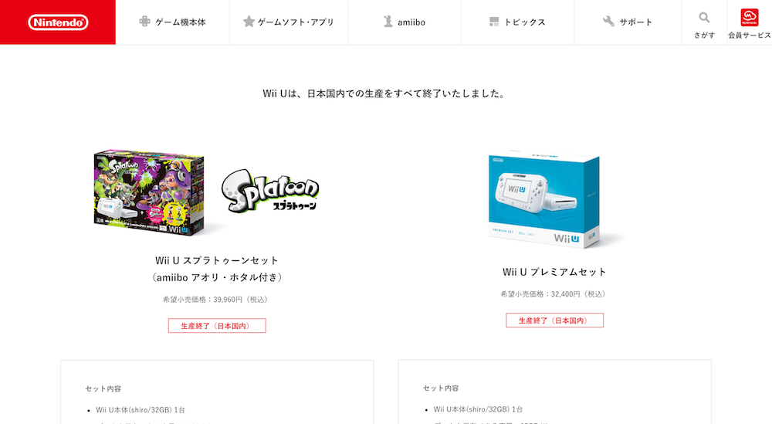Open the トピックス menu item
The width and height of the screenshot is (772, 424).
point(525,22)
